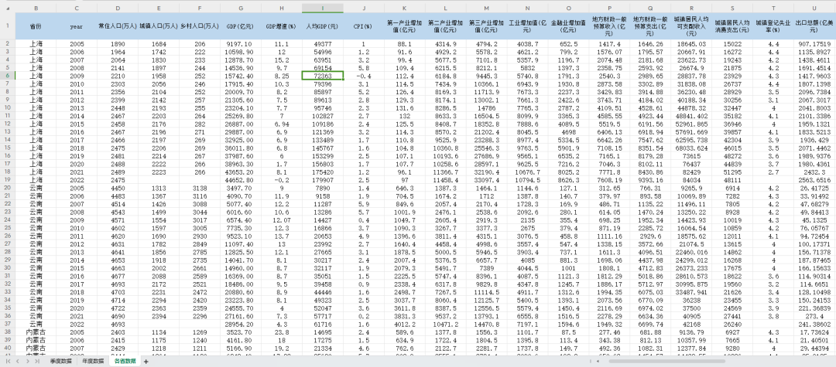
Task: Click the GDP(亿元) header cell
Action: pos(241,26)
